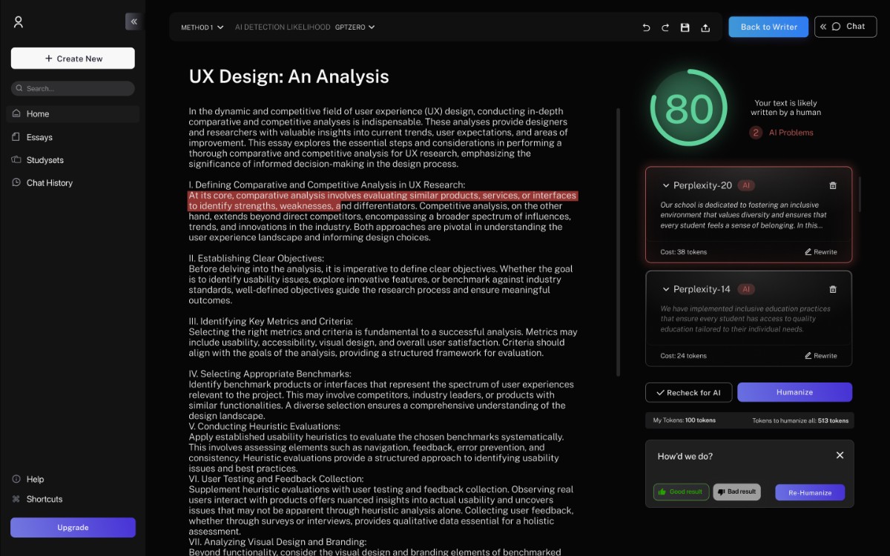Open the GPTZERO detector dropdown
890x556 pixels.
pos(355,27)
